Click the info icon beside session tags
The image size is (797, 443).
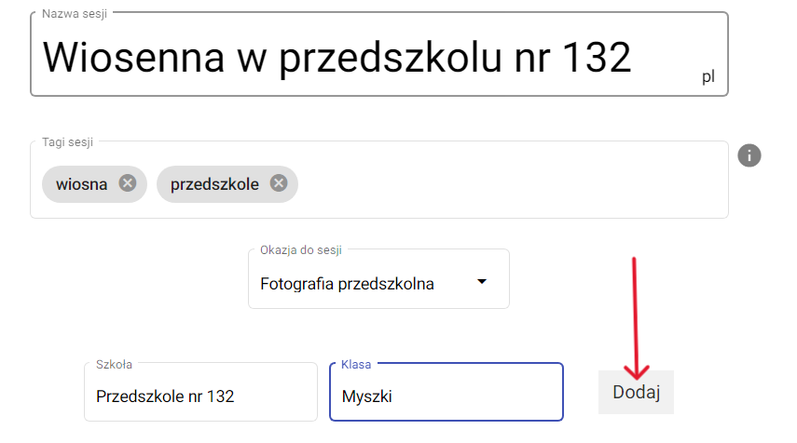coord(749,155)
